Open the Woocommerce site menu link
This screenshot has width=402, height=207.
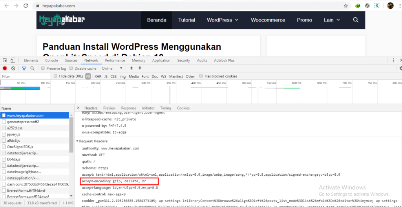268,20
